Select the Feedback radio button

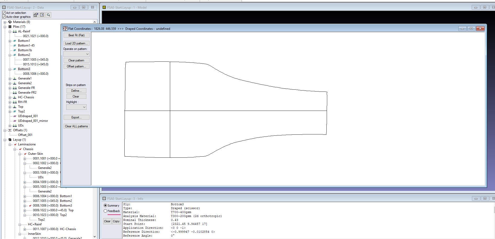(x=105, y=211)
